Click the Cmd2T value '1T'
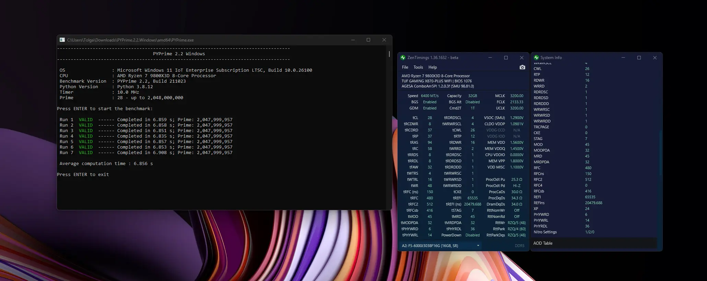 [473, 108]
